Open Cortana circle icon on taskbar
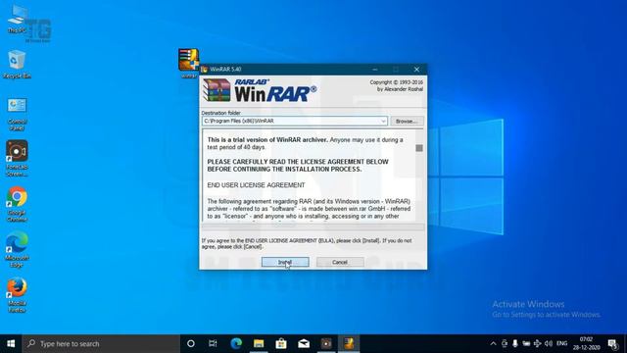 [191, 344]
